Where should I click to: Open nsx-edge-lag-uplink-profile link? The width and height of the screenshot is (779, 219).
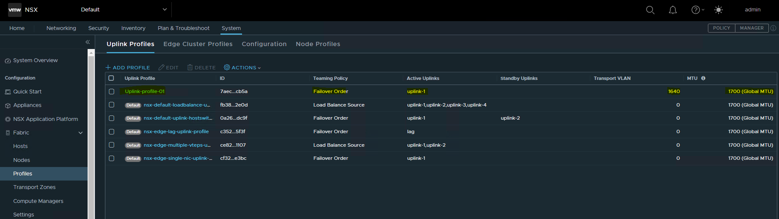click(x=176, y=131)
